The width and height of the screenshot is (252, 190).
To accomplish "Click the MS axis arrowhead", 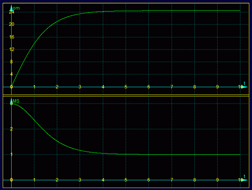I will click(12, 100).
